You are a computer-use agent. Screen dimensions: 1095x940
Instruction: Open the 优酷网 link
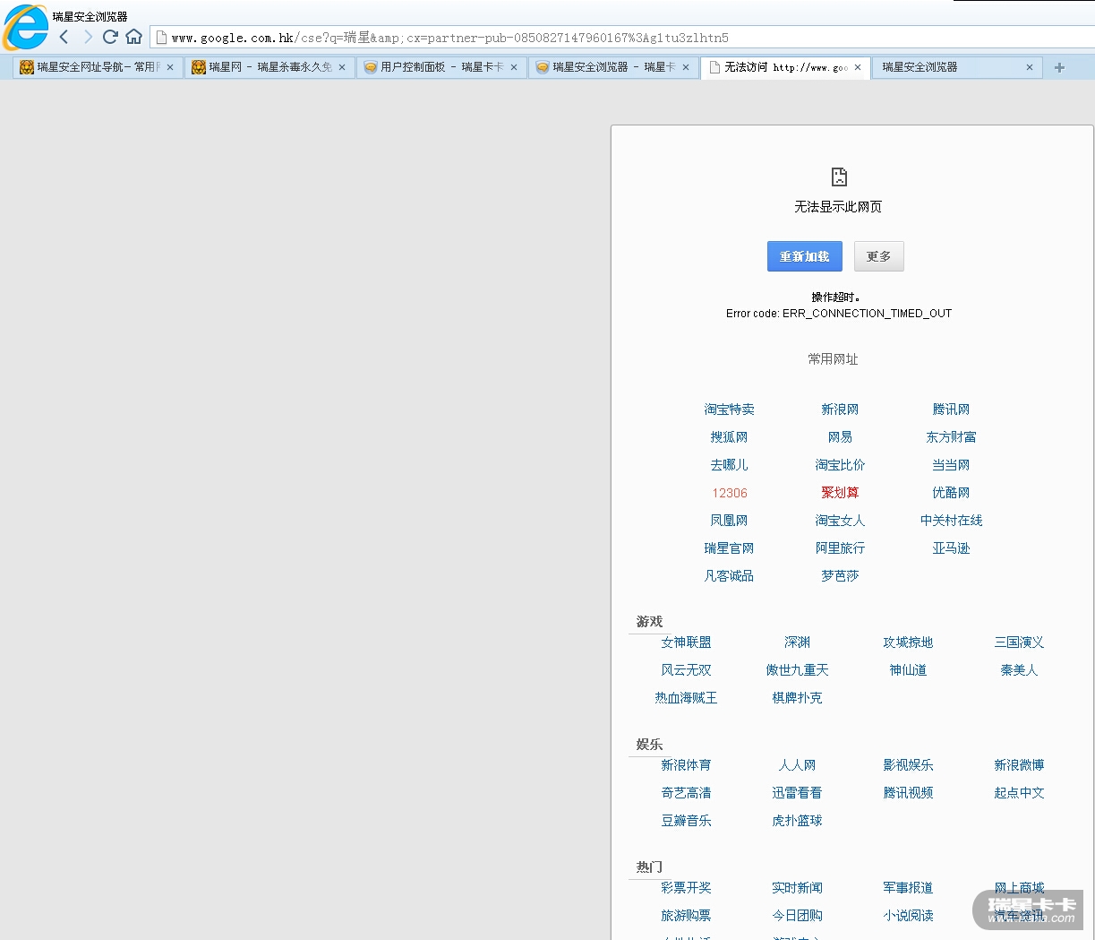pyautogui.click(x=951, y=493)
